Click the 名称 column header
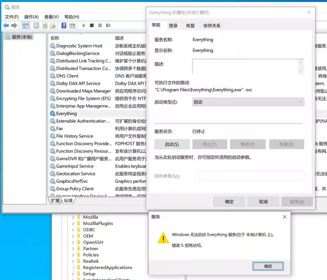 pos(55,38)
